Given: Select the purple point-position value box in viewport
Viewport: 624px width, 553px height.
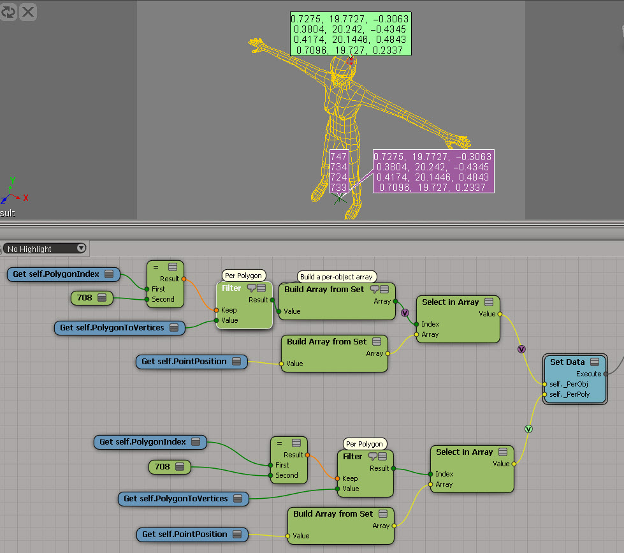Looking at the screenshot, I should pyautogui.click(x=432, y=172).
